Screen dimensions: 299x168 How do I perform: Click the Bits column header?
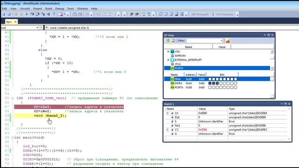click(x=222, y=75)
